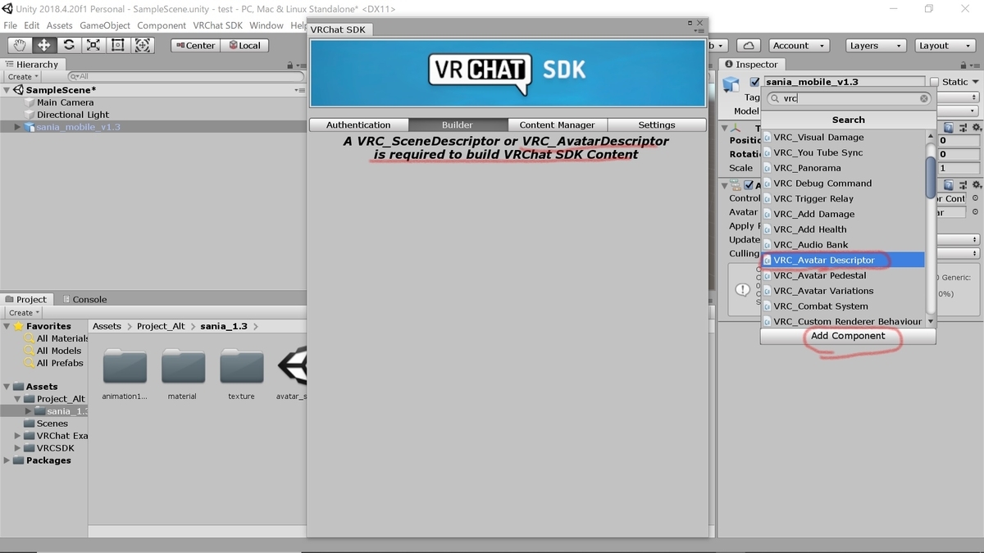Click the Add Component button

click(848, 336)
